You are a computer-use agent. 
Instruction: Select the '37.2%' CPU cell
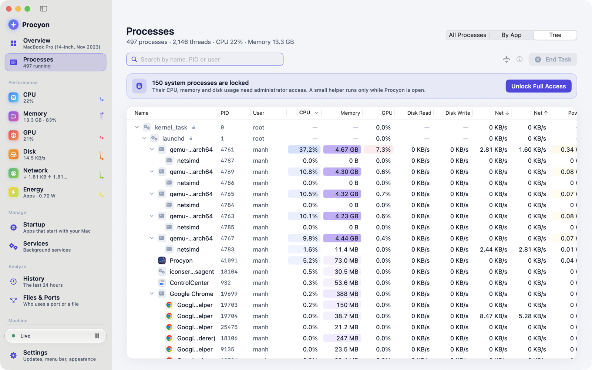(x=304, y=149)
